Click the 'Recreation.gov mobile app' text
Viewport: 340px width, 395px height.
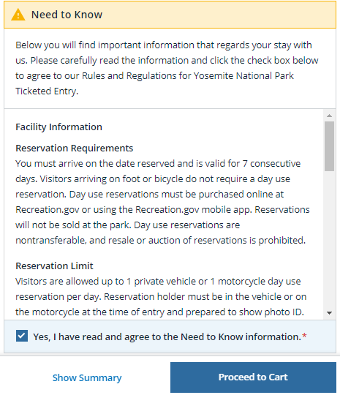point(194,210)
